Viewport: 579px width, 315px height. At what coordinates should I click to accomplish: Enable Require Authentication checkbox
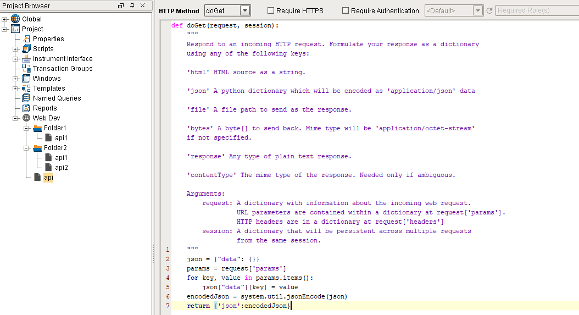point(346,11)
